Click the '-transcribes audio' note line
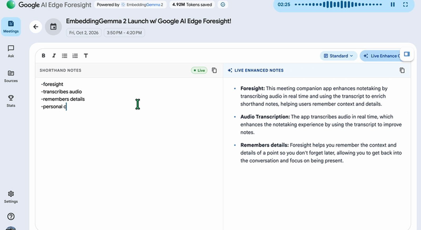 [x=61, y=92]
